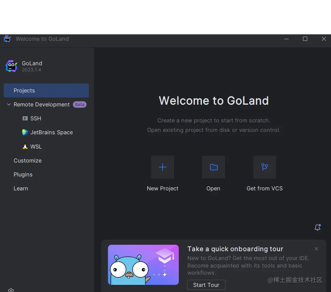Click the Get from VCS label
This screenshot has height=292, width=331.
[265, 188]
